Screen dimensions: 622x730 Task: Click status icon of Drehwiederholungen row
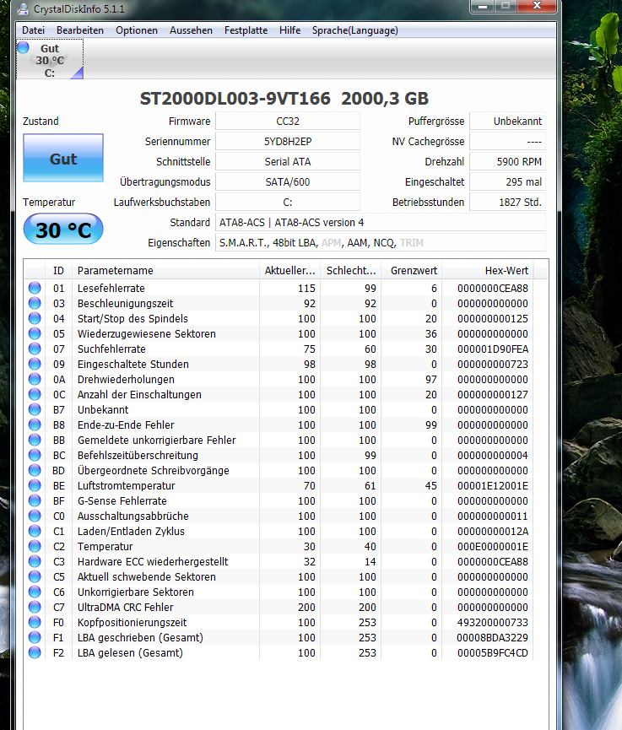click(x=35, y=380)
